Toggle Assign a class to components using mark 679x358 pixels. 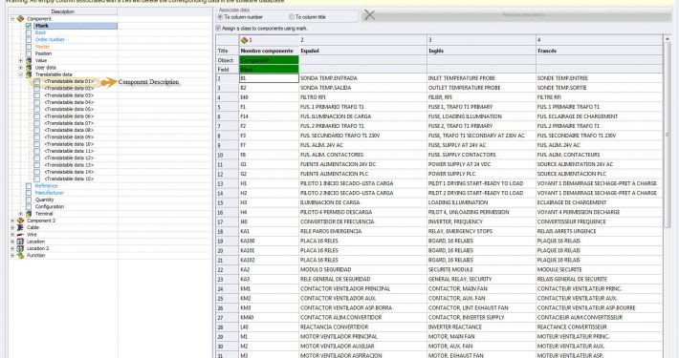click(x=218, y=28)
